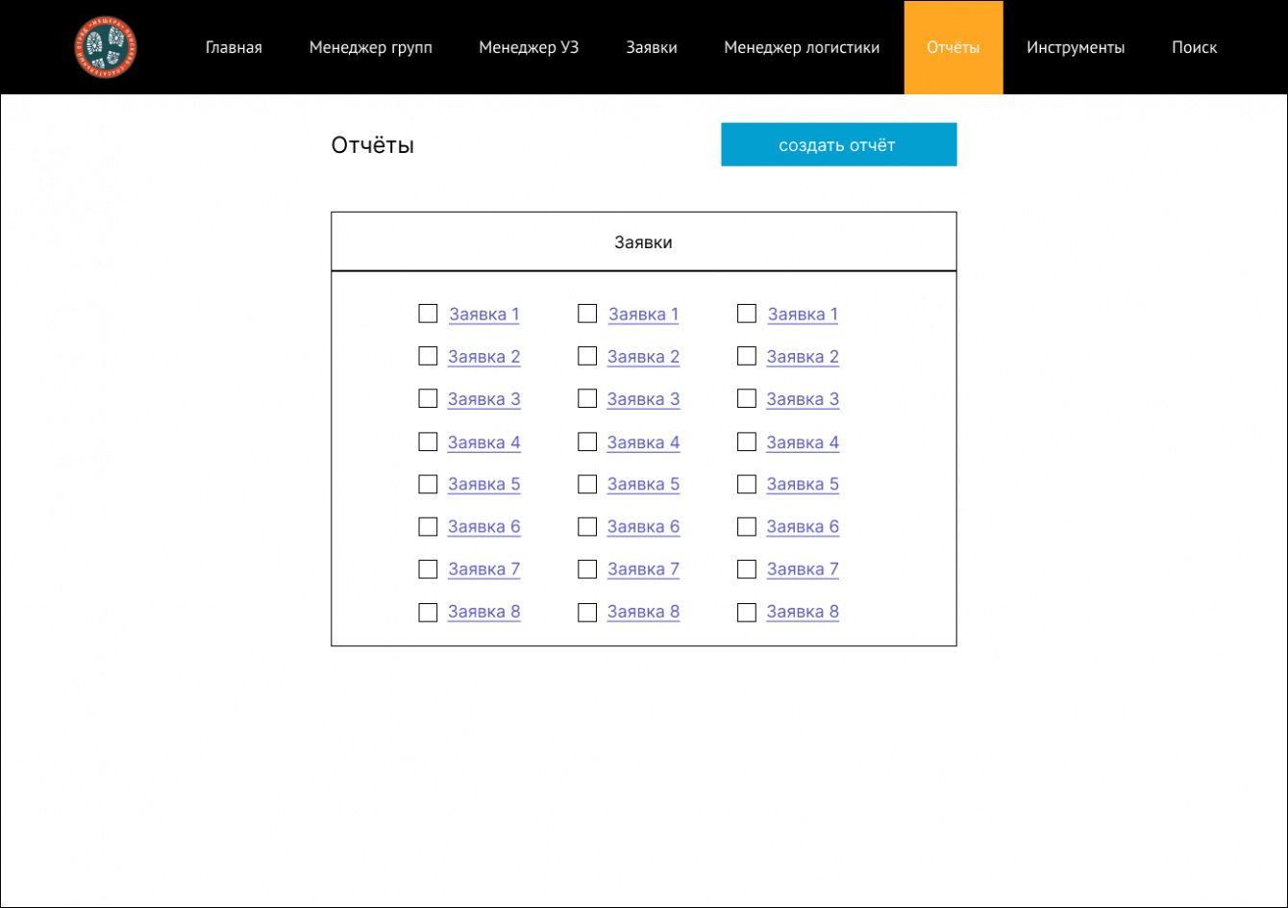Open the Заявка 1 link in the left column
This screenshot has width=1288, height=908.
tap(484, 315)
